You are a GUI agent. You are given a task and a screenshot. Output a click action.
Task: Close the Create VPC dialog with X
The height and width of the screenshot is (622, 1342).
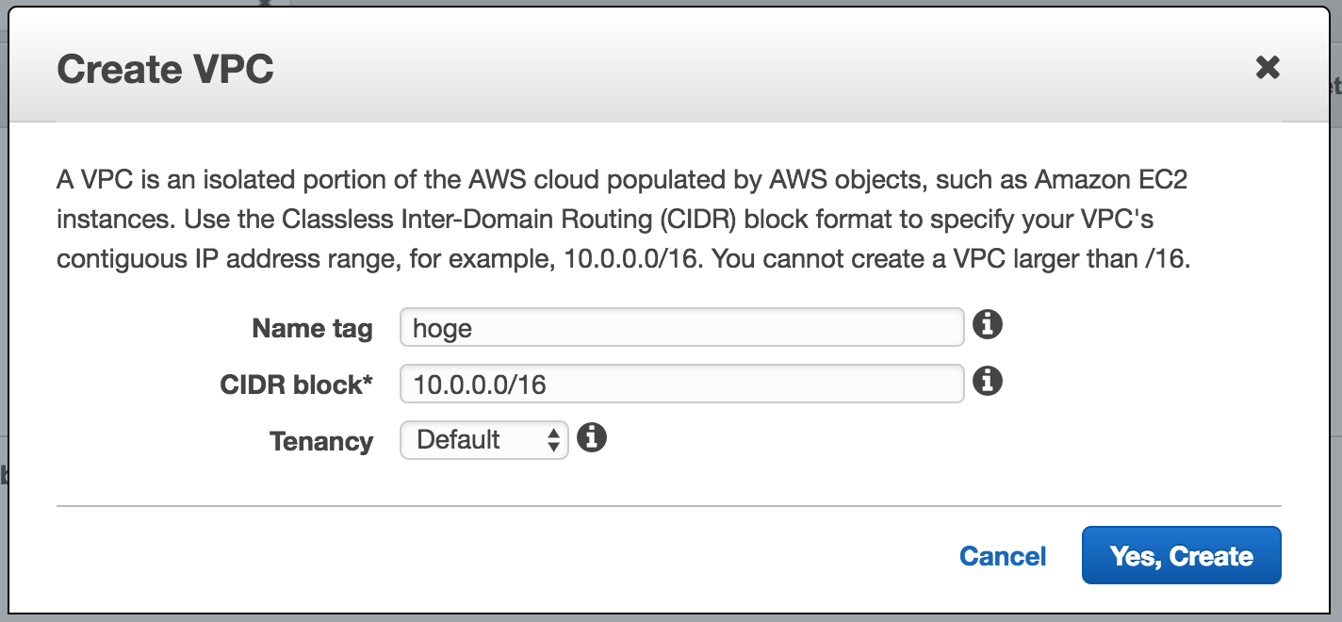[1268, 67]
